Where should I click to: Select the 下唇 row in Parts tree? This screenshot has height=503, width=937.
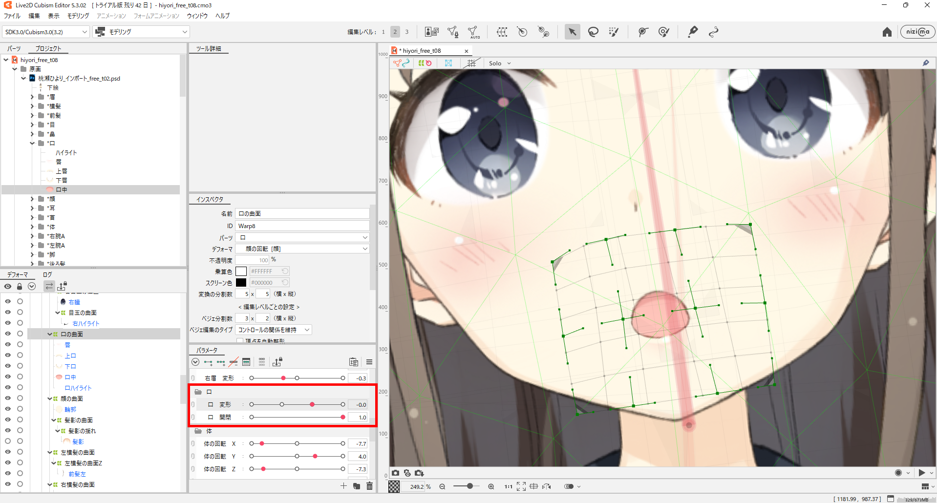click(62, 180)
